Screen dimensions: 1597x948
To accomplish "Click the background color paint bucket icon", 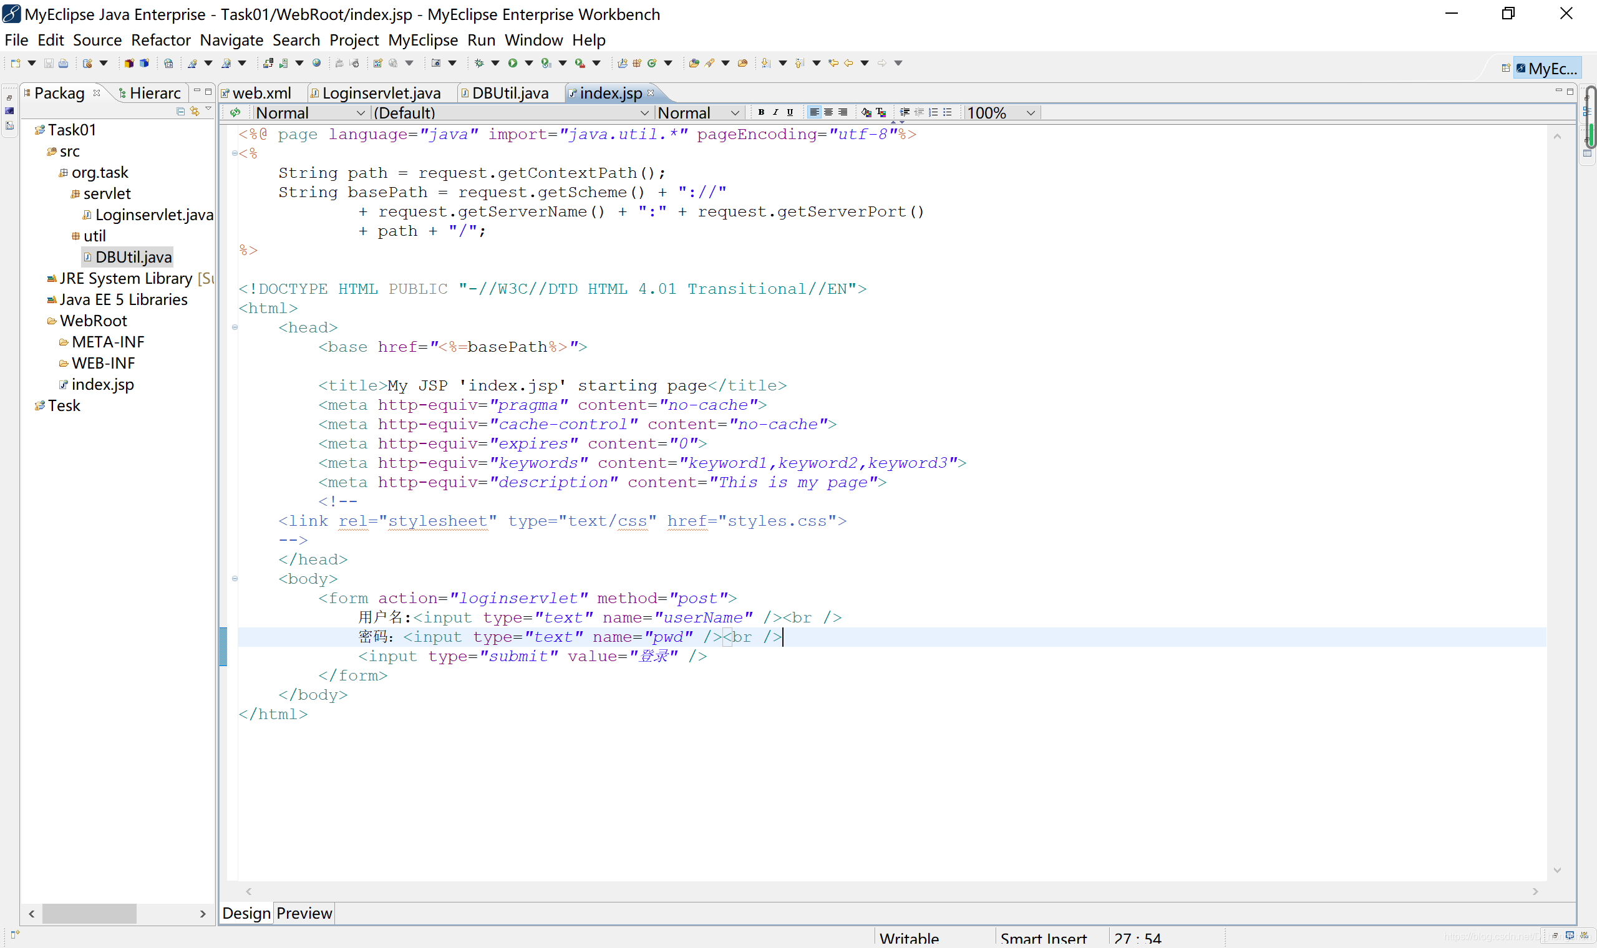I will coord(866,112).
